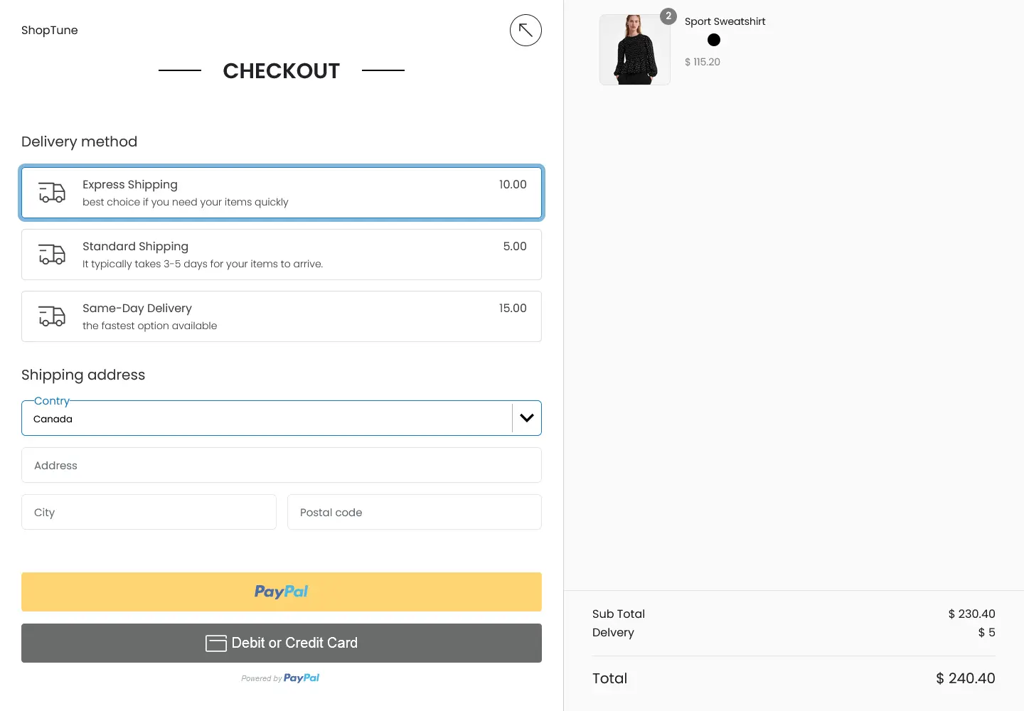
Task: Click the ShopTune brand link
Action: tap(50, 30)
